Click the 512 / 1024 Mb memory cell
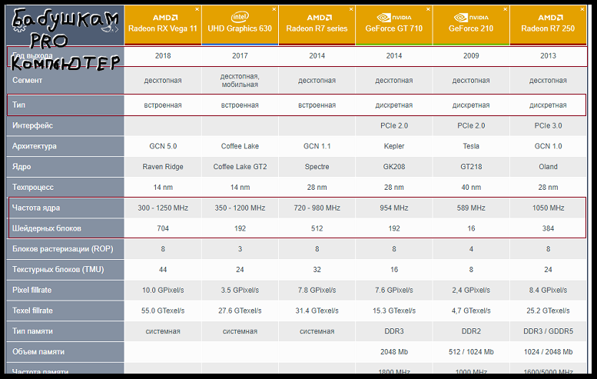 click(x=471, y=352)
